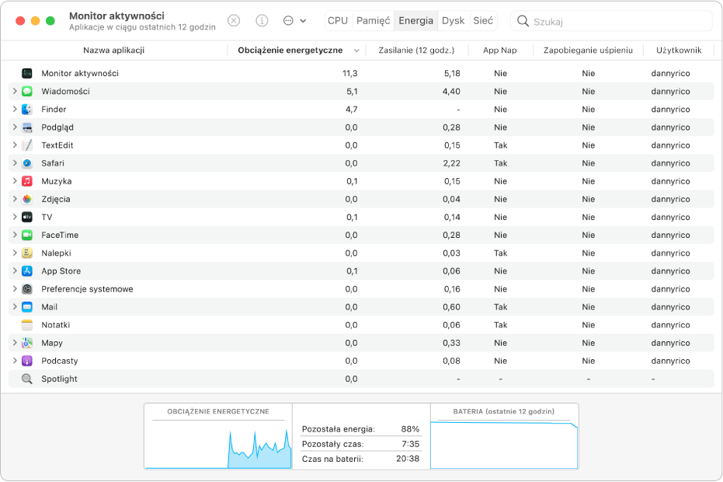Click the Safari compass icon
723x482 pixels.
click(27, 163)
